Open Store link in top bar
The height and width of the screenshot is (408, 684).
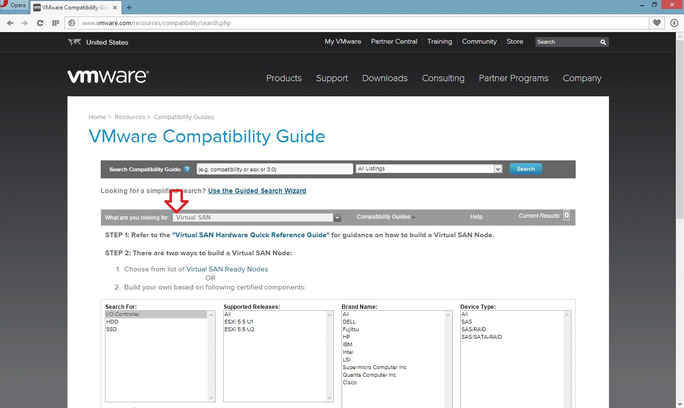pos(515,42)
